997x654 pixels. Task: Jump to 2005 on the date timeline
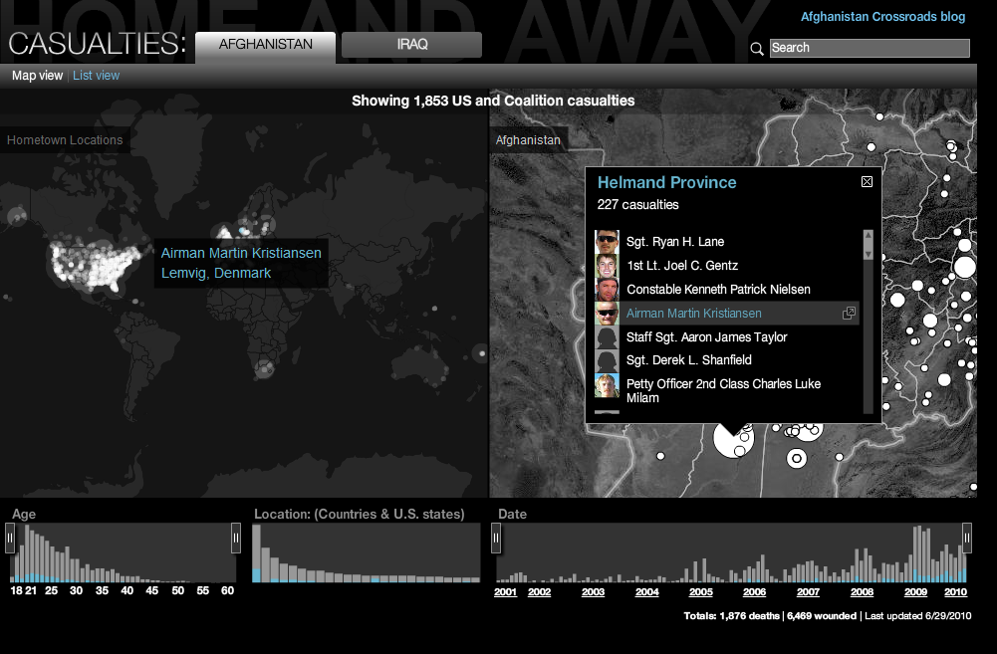click(x=700, y=592)
